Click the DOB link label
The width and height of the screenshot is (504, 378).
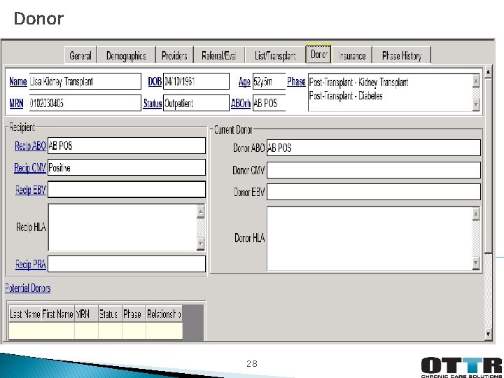[155, 82]
